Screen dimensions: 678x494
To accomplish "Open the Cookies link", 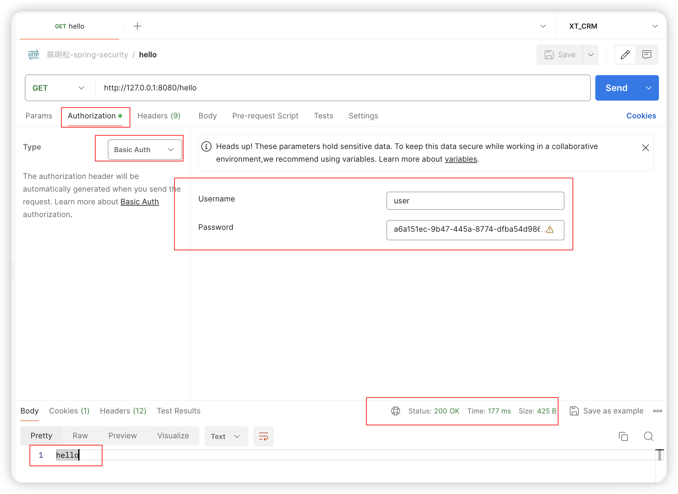I will (641, 116).
